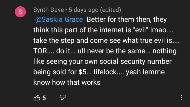This screenshot has height=107, width=190.
Task: Click the last line know how that works
Action: point(67,82)
